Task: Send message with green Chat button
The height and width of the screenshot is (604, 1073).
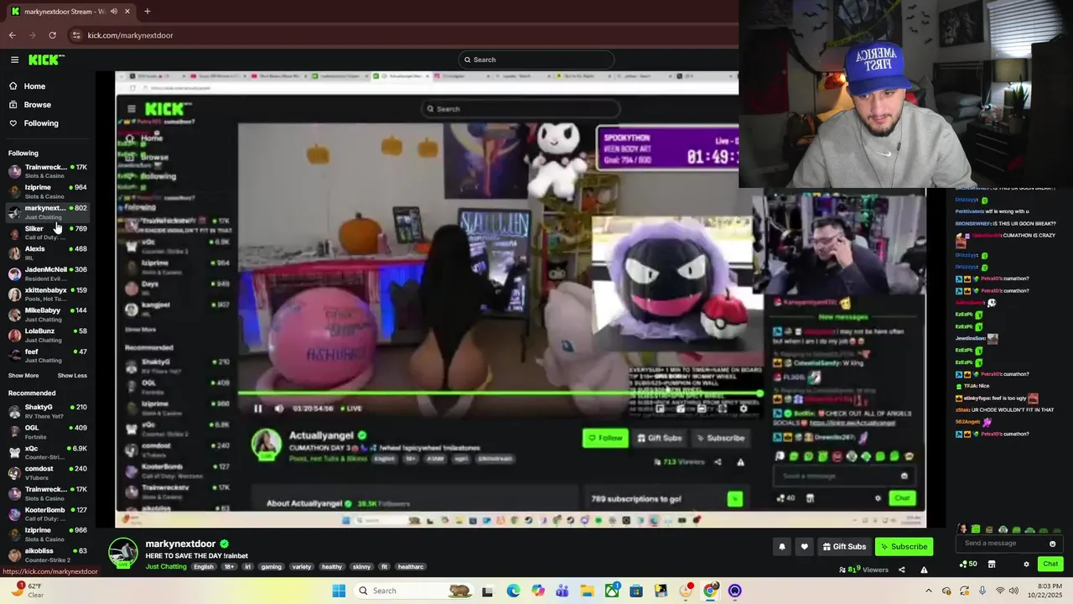Action: (x=1050, y=564)
